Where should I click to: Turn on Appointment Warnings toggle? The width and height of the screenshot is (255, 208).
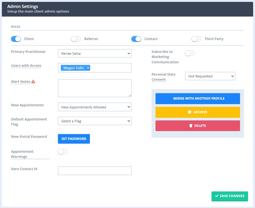[62, 152]
